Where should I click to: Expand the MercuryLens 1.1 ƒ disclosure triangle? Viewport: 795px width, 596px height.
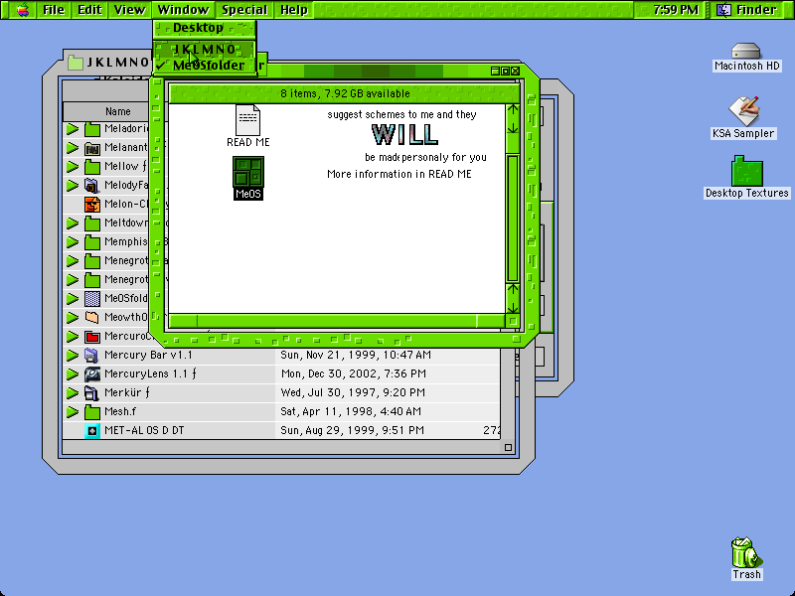tap(73, 374)
